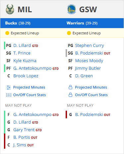
Task: Click the Milwaukee Bucks team logo
Action: (10, 9)
